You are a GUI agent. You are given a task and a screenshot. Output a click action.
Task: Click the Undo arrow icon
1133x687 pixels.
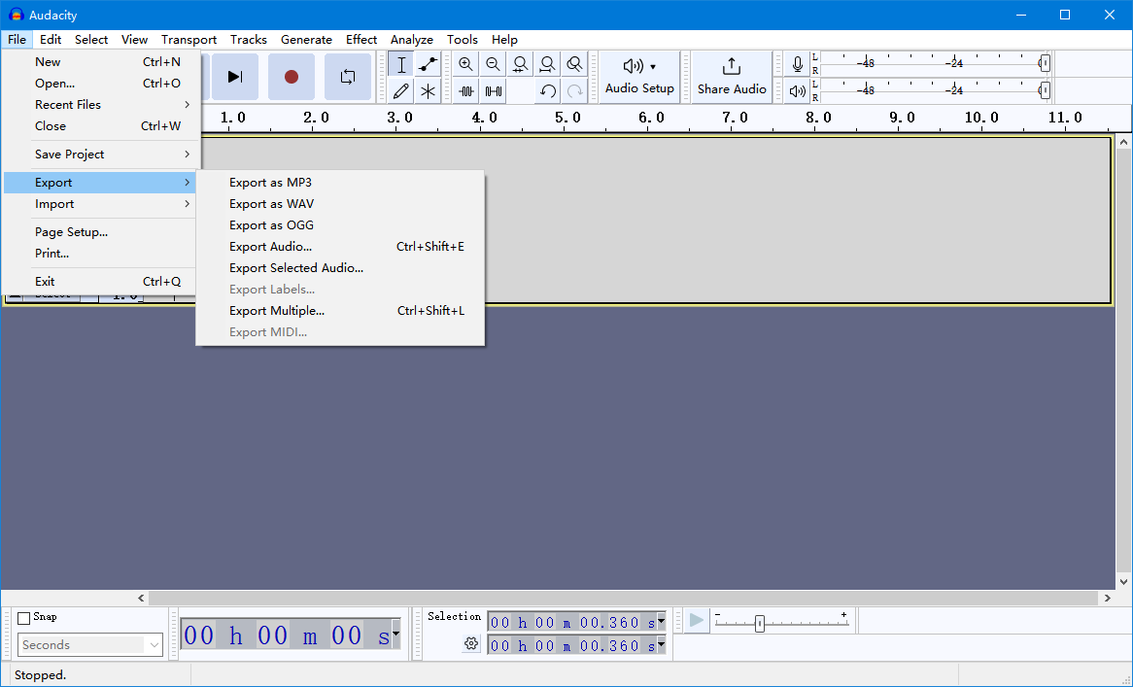point(548,91)
